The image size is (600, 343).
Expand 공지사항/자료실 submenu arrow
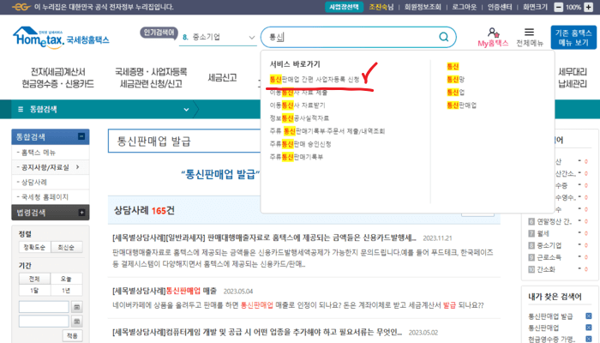coord(78,167)
